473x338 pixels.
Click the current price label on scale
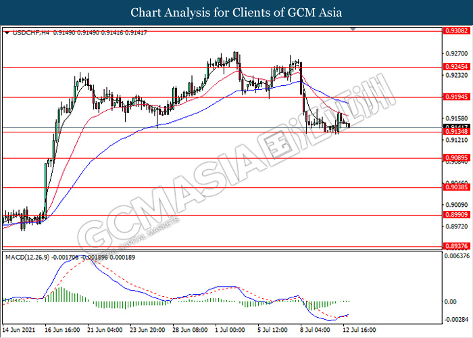(456, 126)
